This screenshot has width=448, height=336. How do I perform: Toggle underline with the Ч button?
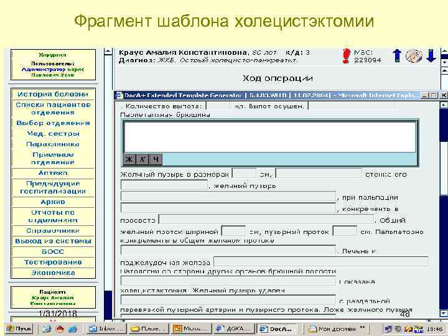click(156, 159)
